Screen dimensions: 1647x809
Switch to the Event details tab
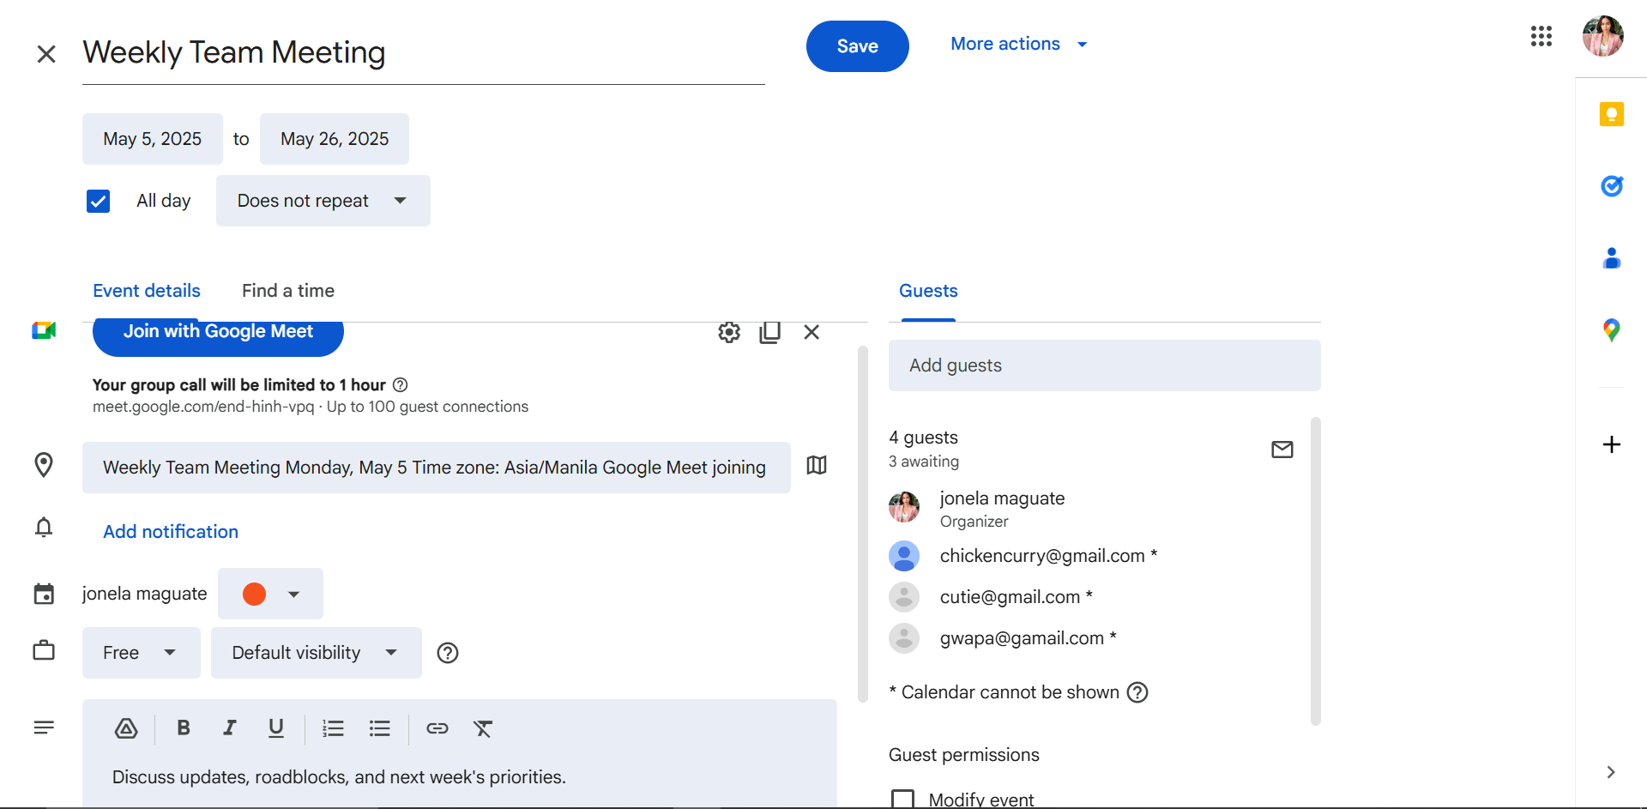click(147, 291)
